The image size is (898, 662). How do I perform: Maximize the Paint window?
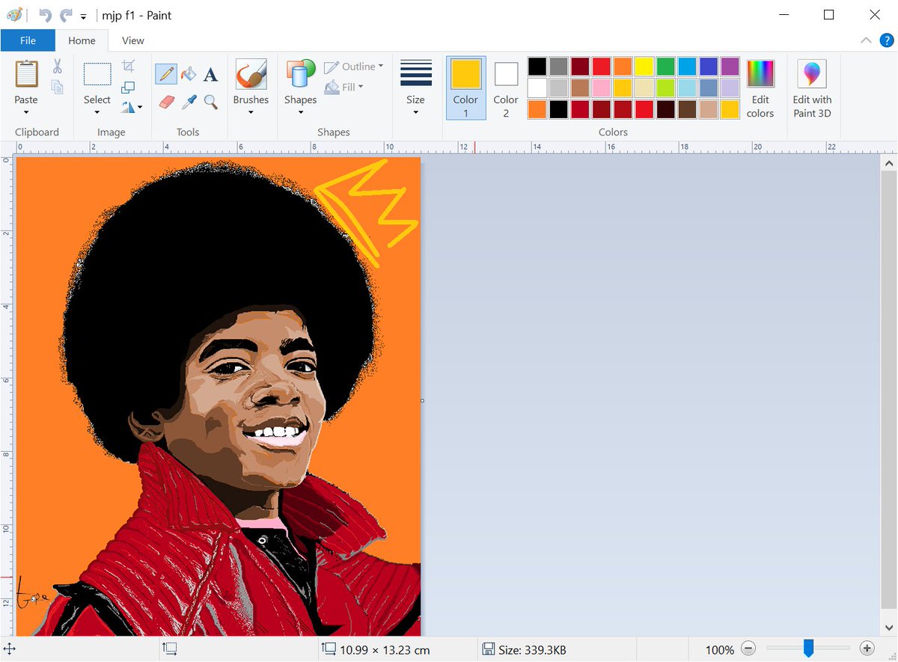pyautogui.click(x=829, y=15)
